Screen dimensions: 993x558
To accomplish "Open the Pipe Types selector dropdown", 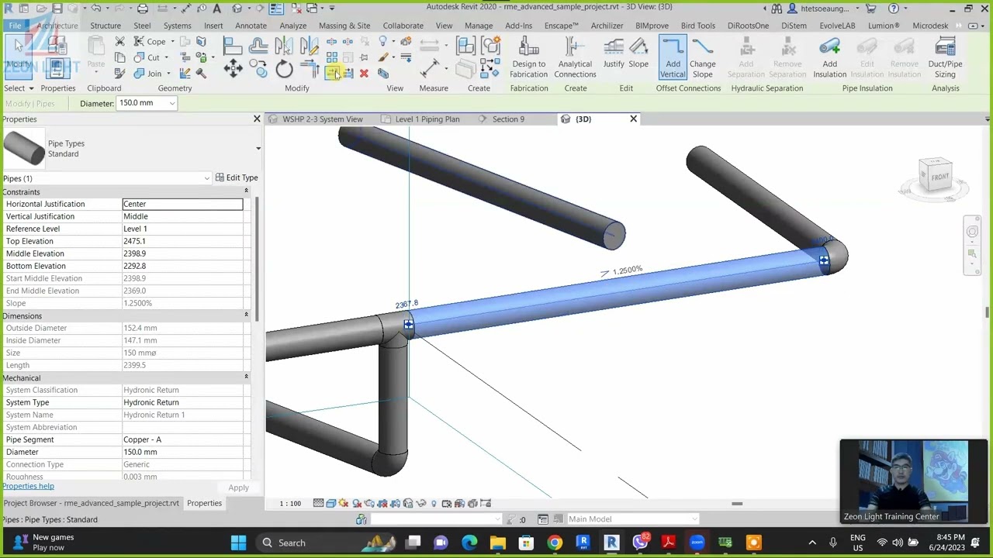I will click(258, 148).
